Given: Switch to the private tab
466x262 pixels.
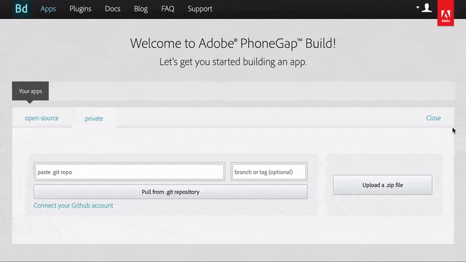Looking at the screenshot, I should (x=94, y=118).
